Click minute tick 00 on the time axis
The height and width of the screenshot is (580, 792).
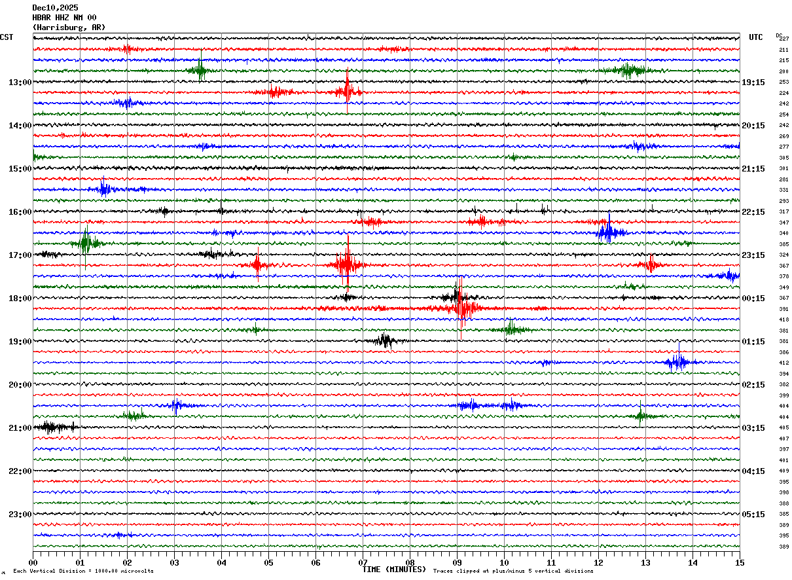(x=33, y=562)
